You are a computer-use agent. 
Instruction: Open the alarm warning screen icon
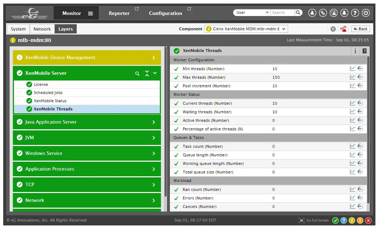[x=334, y=12]
